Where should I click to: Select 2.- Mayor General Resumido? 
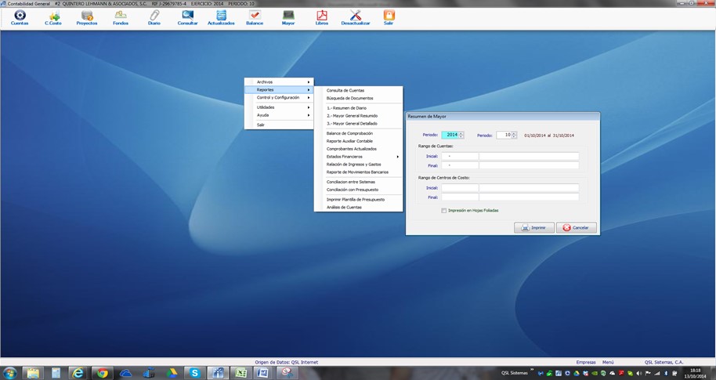coord(359,116)
